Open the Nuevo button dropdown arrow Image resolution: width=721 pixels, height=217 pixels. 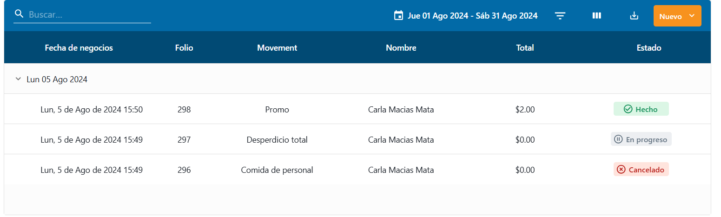click(x=692, y=16)
